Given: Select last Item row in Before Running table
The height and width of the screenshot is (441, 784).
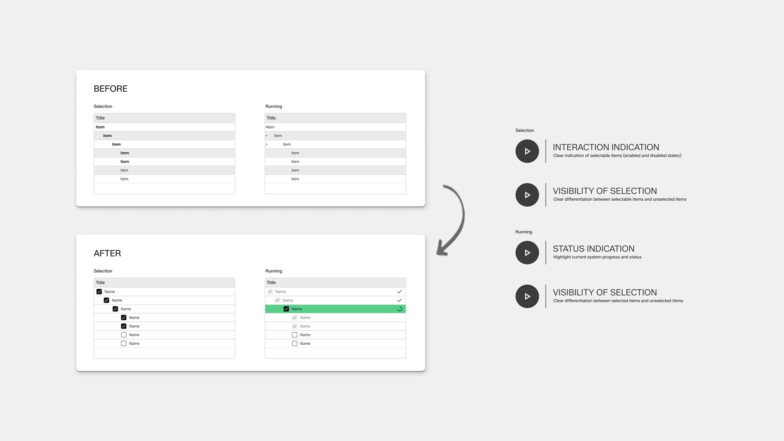Looking at the screenshot, I should [295, 179].
